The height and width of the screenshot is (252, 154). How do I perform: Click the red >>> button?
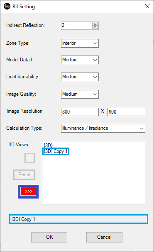click(28, 191)
